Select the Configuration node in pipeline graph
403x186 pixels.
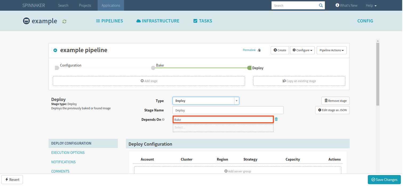[x=57, y=68]
